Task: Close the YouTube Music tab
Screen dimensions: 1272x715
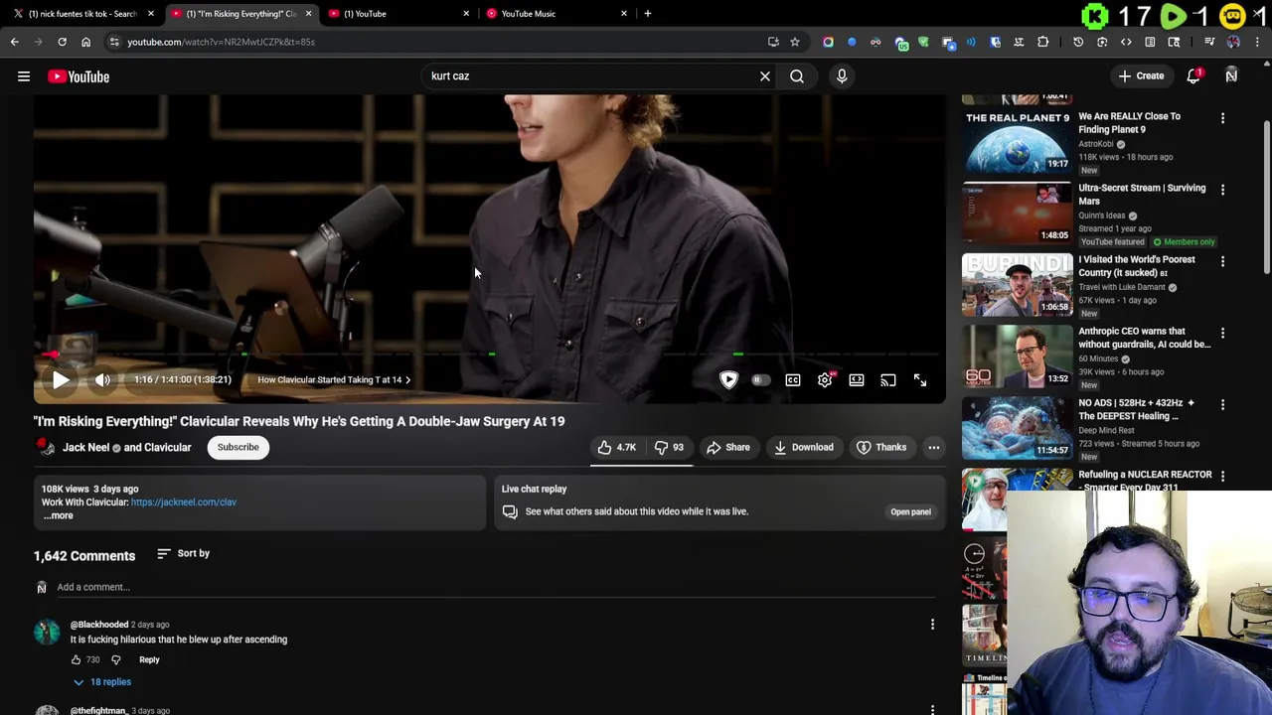Action: [624, 14]
